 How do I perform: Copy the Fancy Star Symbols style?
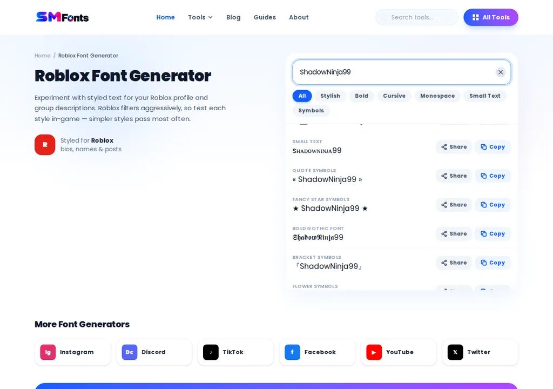click(x=493, y=205)
